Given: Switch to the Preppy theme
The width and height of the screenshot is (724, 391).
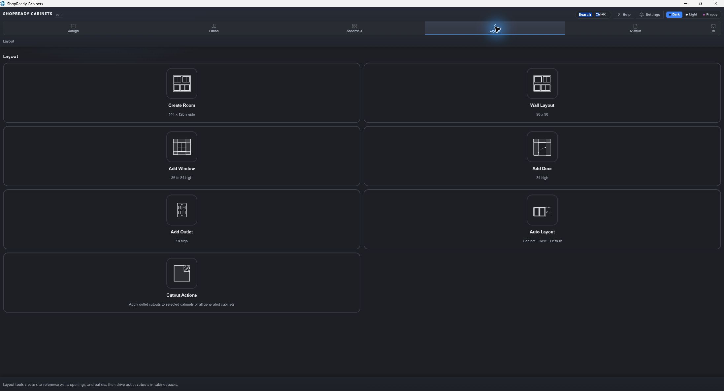Looking at the screenshot, I should click(x=710, y=15).
